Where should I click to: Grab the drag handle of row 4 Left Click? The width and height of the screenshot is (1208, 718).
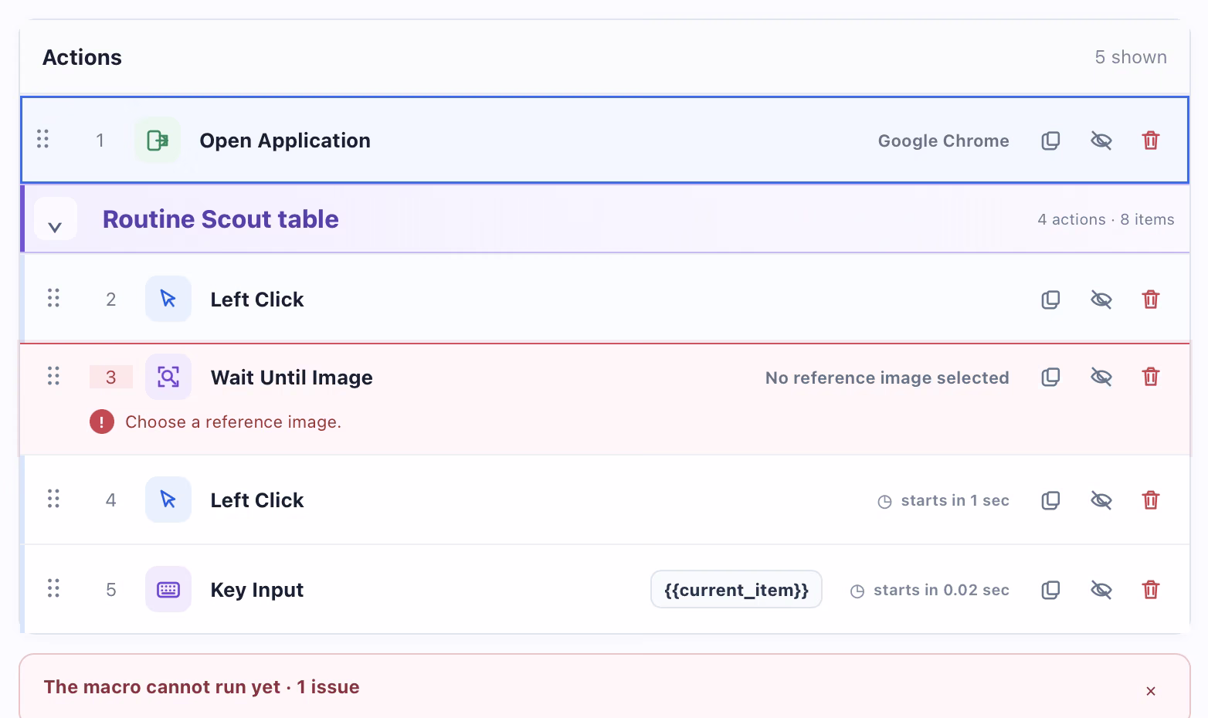pyautogui.click(x=53, y=499)
